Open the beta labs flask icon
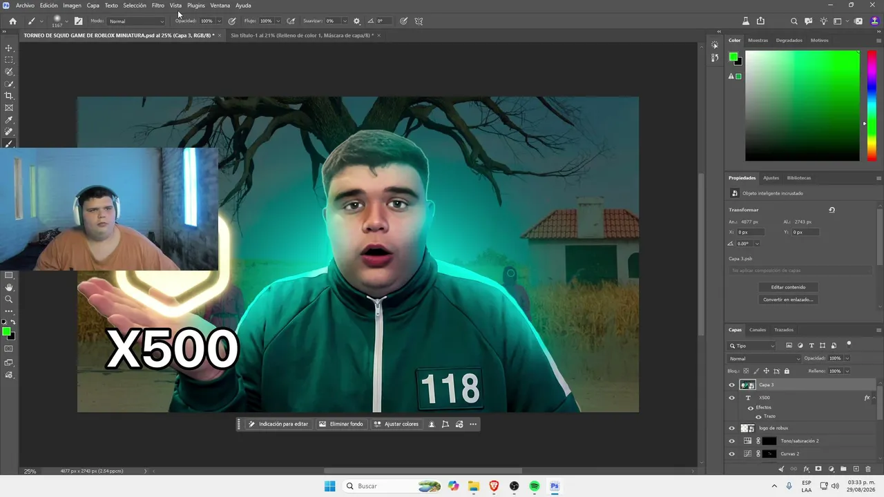The width and height of the screenshot is (884, 497). [745, 21]
